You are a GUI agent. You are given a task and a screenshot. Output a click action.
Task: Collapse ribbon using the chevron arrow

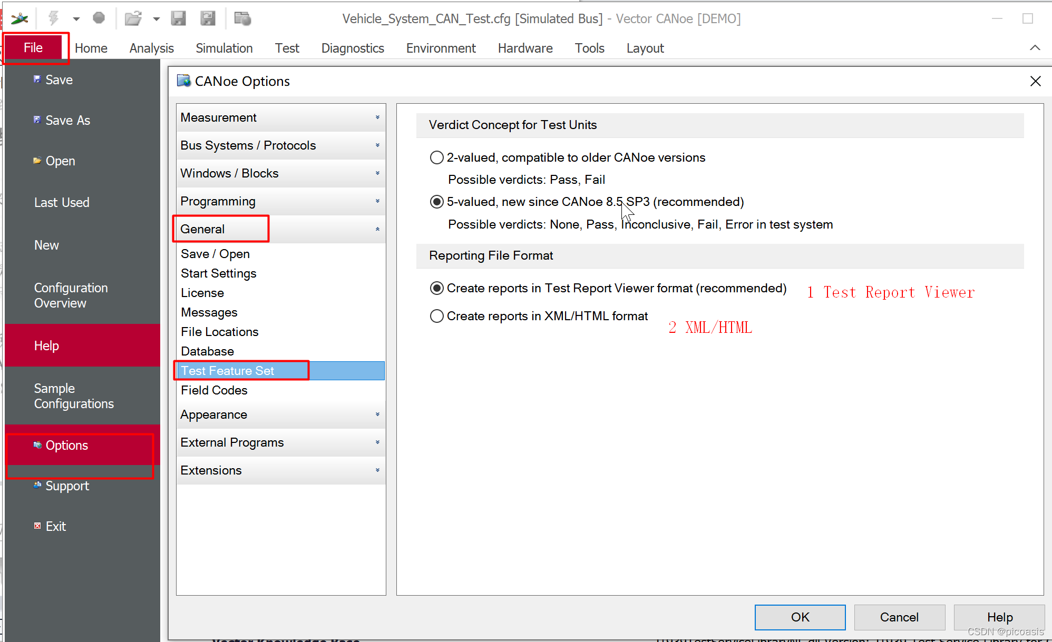coord(1035,48)
